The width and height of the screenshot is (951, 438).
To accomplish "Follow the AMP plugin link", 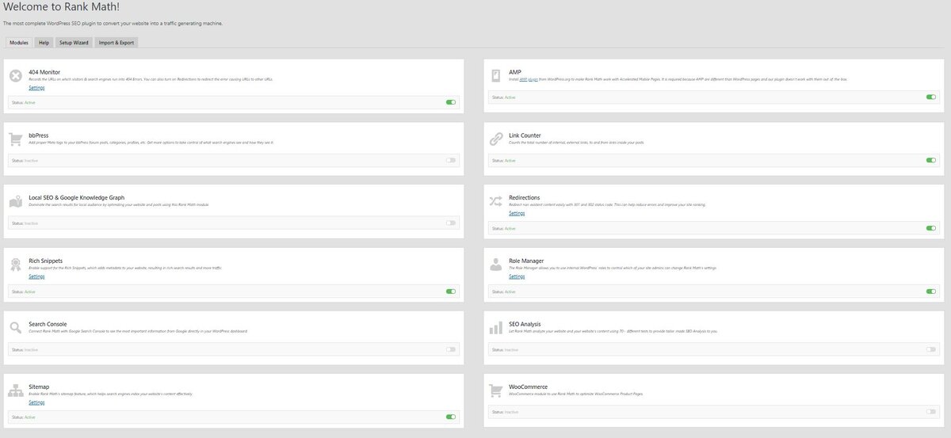I will pyautogui.click(x=529, y=79).
